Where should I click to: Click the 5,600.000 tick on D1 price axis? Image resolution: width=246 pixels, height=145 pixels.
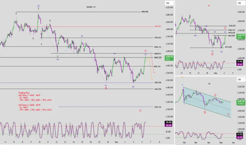pos(241,87)
